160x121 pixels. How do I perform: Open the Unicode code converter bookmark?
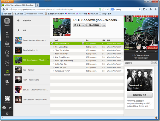pyautogui.click(x=34, y=13)
